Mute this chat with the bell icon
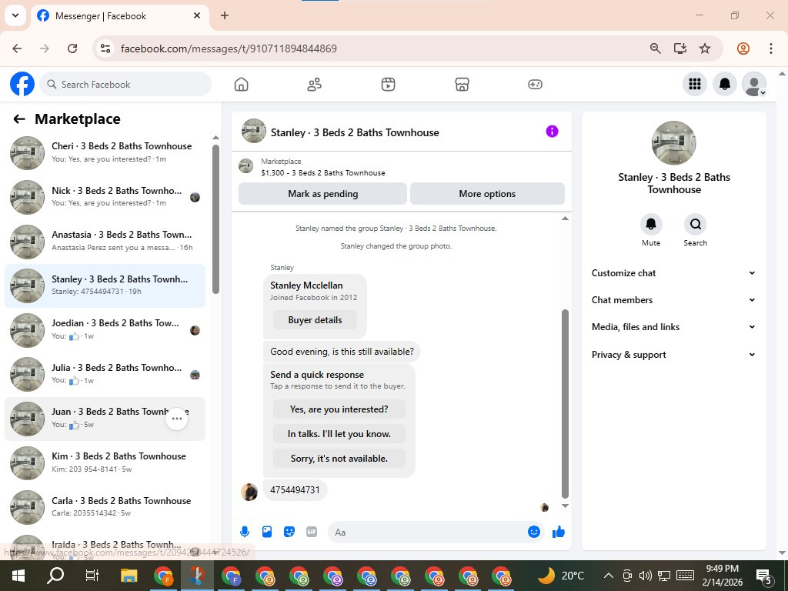The width and height of the screenshot is (788, 591). click(x=651, y=224)
